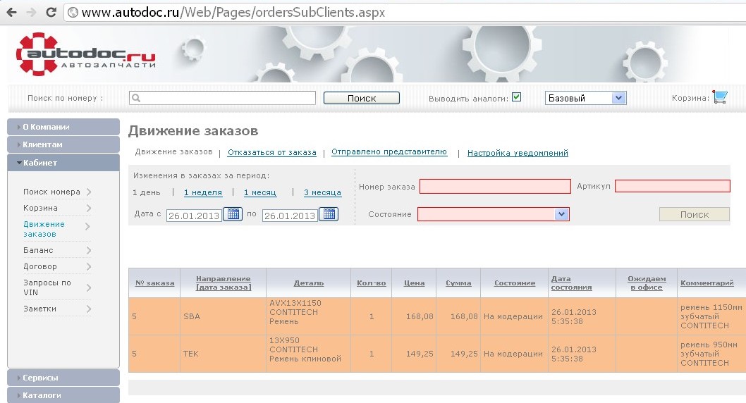Click arrow next to Корзина sidebar item

pos(89,208)
